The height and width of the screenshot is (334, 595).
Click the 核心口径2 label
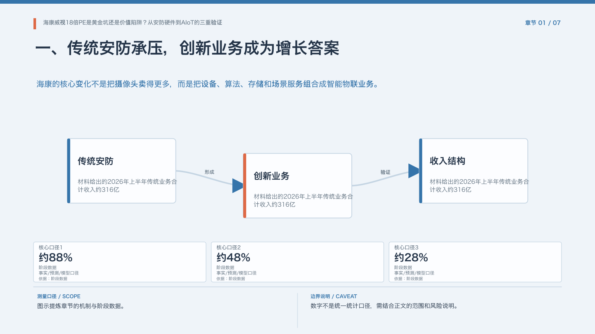pyautogui.click(x=228, y=248)
